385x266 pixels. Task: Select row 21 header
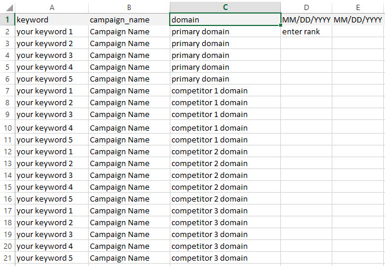[7, 258]
